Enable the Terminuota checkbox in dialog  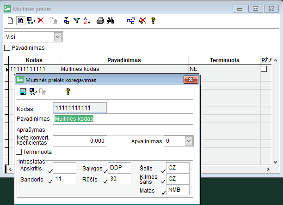coord(19,152)
